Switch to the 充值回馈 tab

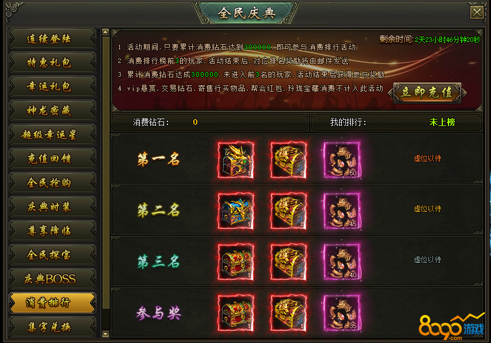52,159
